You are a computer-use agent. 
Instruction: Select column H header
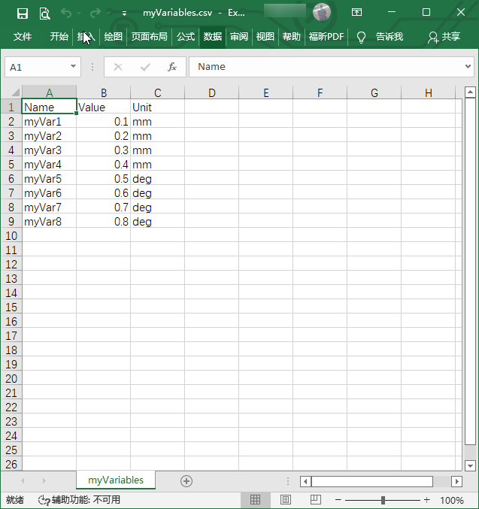tap(429, 92)
